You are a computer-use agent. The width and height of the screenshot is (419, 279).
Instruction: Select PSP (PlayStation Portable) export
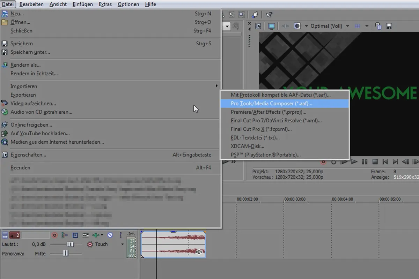click(285, 154)
